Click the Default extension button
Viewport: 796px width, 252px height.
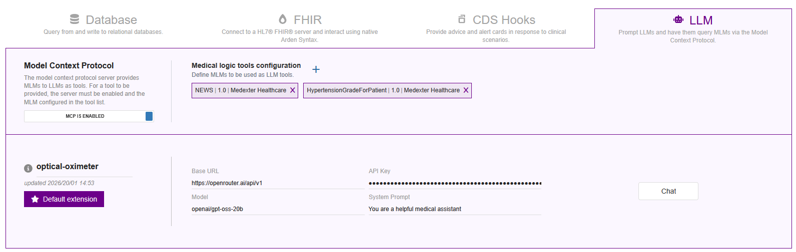tap(64, 199)
